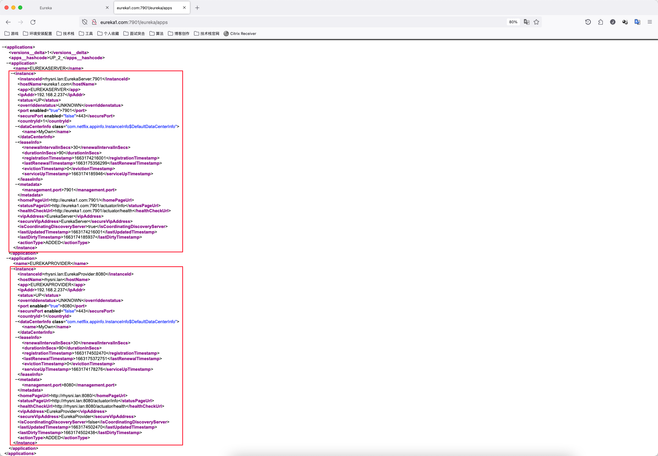
Task: Click the back navigation arrow
Action: (x=8, y=22)
